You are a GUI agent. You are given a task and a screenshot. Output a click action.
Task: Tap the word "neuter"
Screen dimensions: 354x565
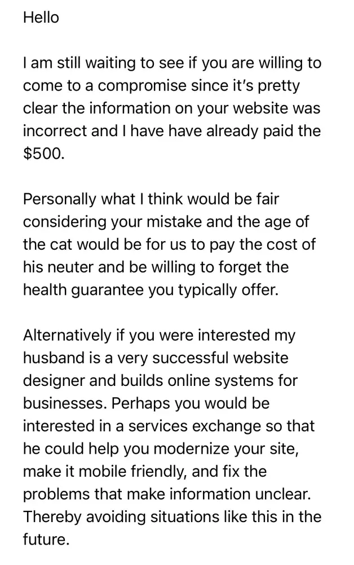pyautogui.click(x=77, y=267)
